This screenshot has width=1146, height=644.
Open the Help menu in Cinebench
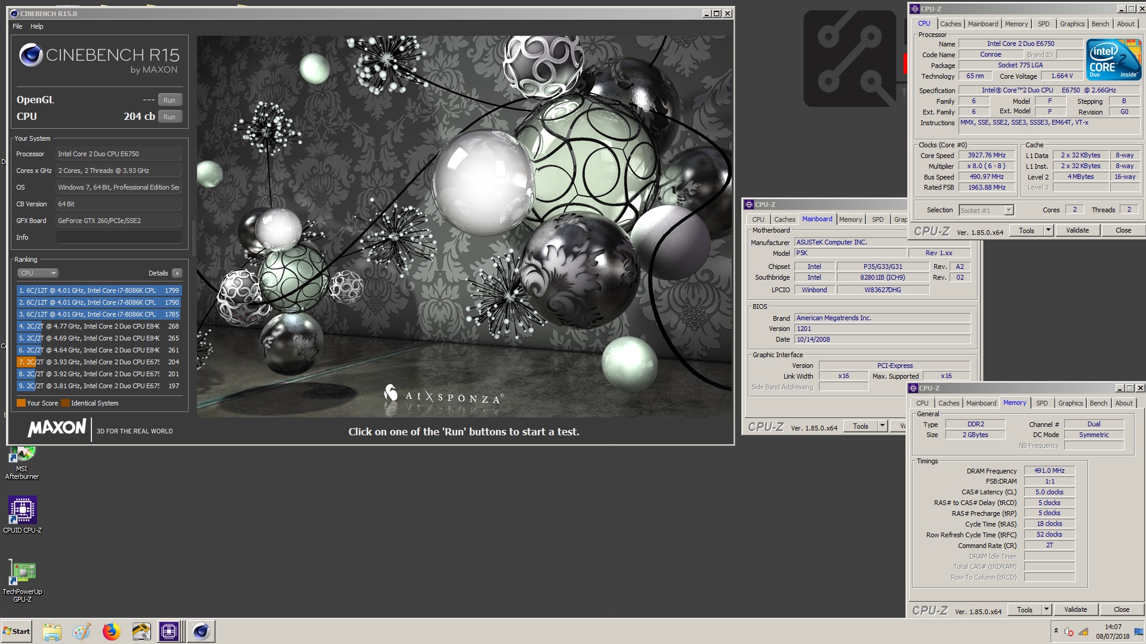pos(37,26)
